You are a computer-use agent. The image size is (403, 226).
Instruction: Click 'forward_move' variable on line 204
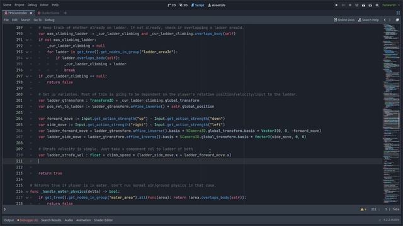pyautogui.click(x=60, y=119)
